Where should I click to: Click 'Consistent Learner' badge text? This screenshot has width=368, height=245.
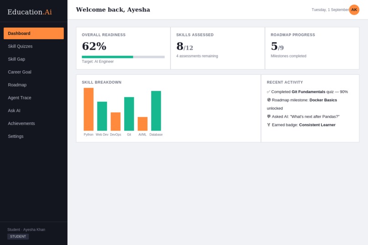coord(317,125)
